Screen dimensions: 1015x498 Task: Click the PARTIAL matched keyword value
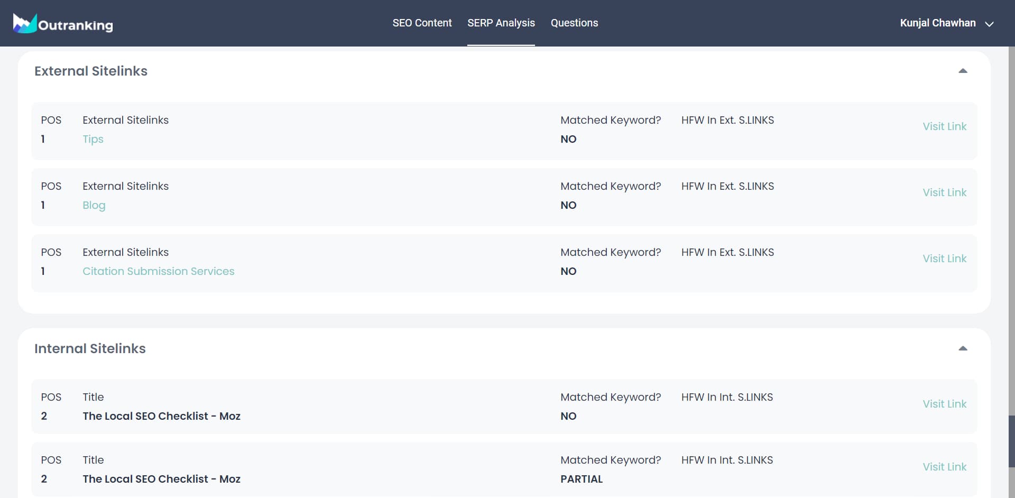click(x=582, y=479)
